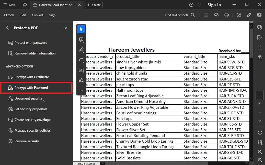Click the Save file icon
The width and height of the screenshot is (265, 165).
pyautogui.click(x=206, y=15)
